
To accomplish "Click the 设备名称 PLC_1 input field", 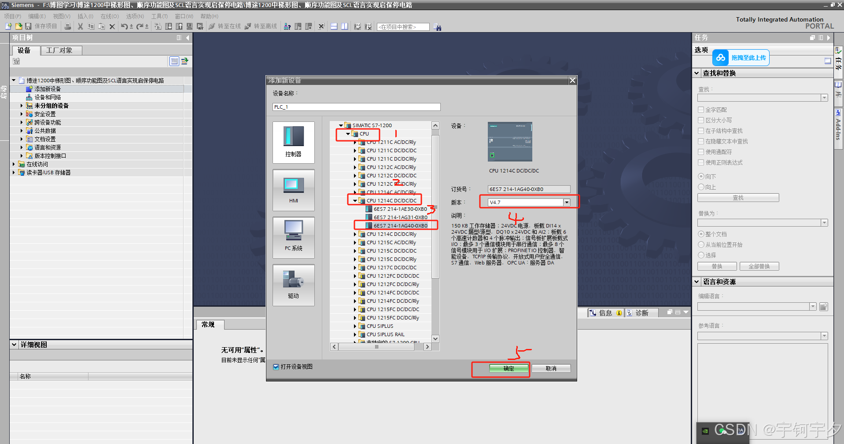I will click(356, 107).
